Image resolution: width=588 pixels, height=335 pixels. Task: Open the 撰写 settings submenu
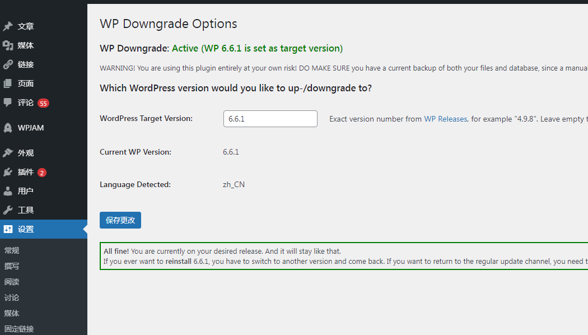click(x=12, y=266)
